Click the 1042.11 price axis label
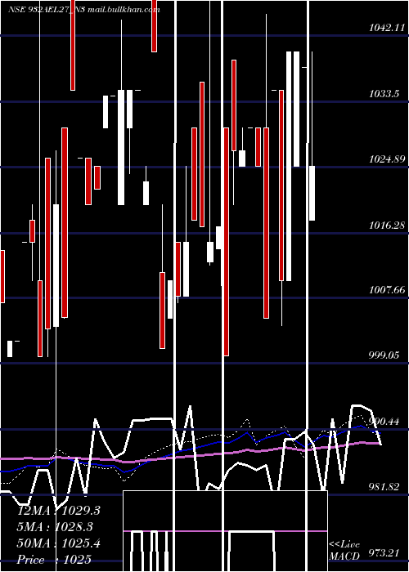The width and height of the screenshot is (409, 572). (x=388, y=27)
